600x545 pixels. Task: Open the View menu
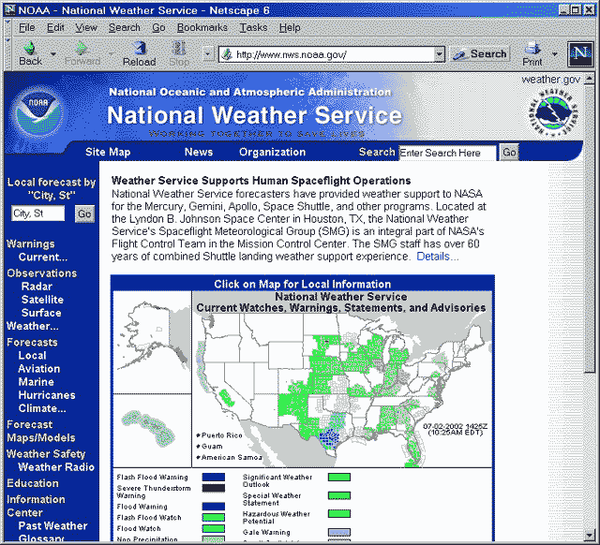coord(86,27)
